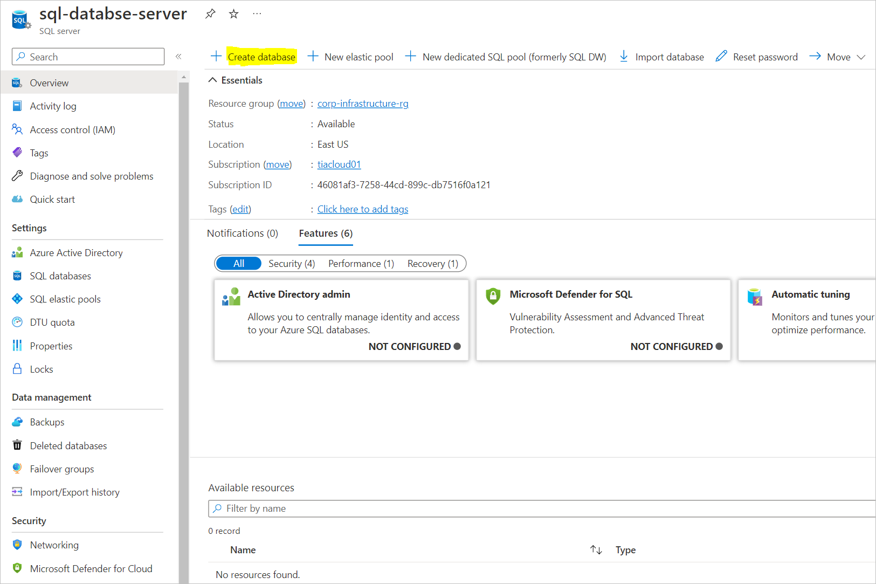Click the sidebar vertical scrollbar thumb
Screen dimensions: 876x584
(184, 333)
